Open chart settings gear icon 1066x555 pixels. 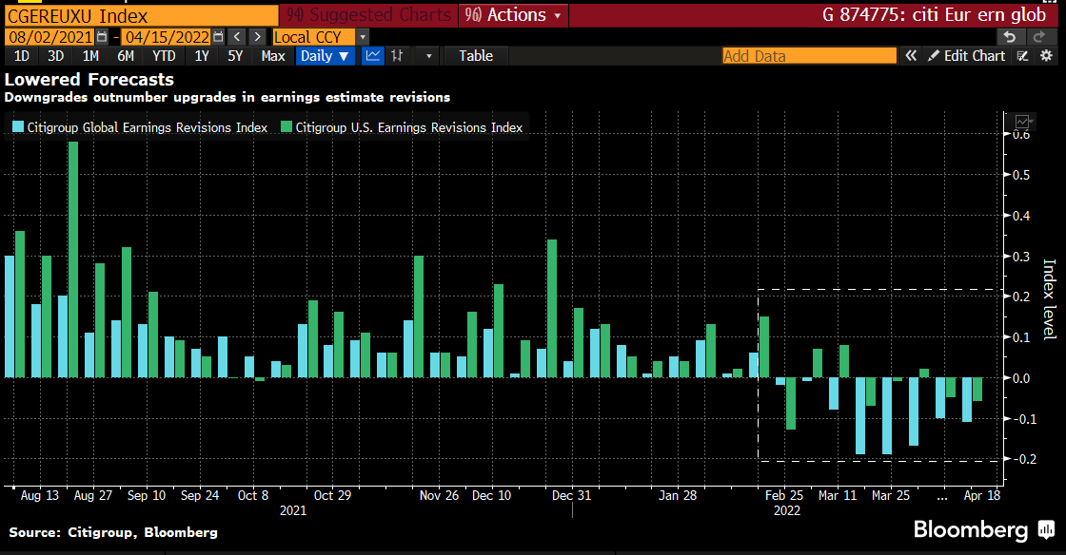(1046, 56)
